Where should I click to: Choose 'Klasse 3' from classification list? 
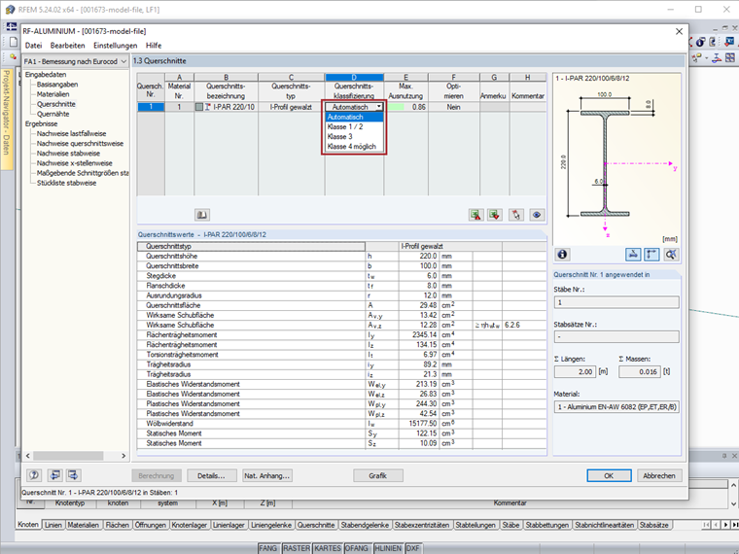[354, 137]
